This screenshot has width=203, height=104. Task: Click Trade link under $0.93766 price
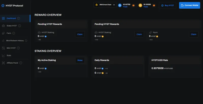click(x=125, y=7)
